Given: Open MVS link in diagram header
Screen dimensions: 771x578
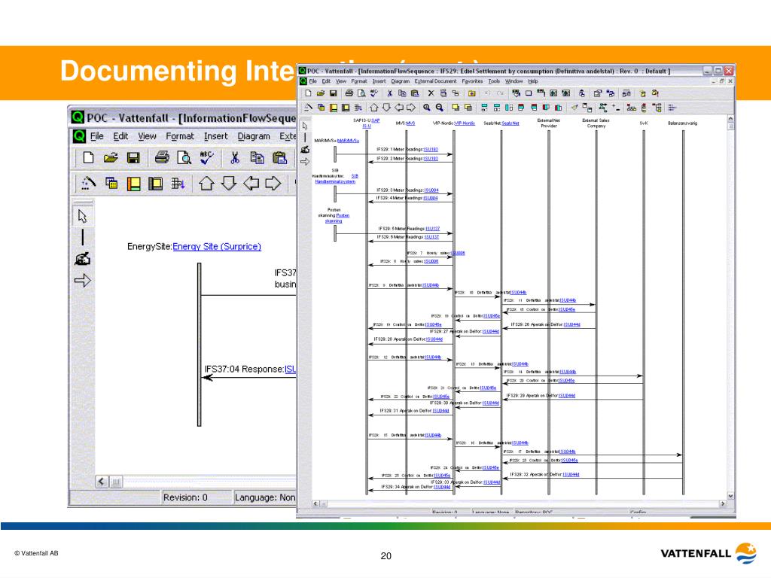Looking at the screenshot, I should (410, 123).
